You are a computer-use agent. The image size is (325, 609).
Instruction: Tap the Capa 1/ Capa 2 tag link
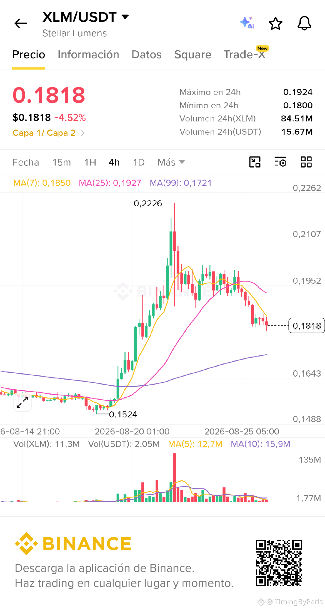[44, 133]
